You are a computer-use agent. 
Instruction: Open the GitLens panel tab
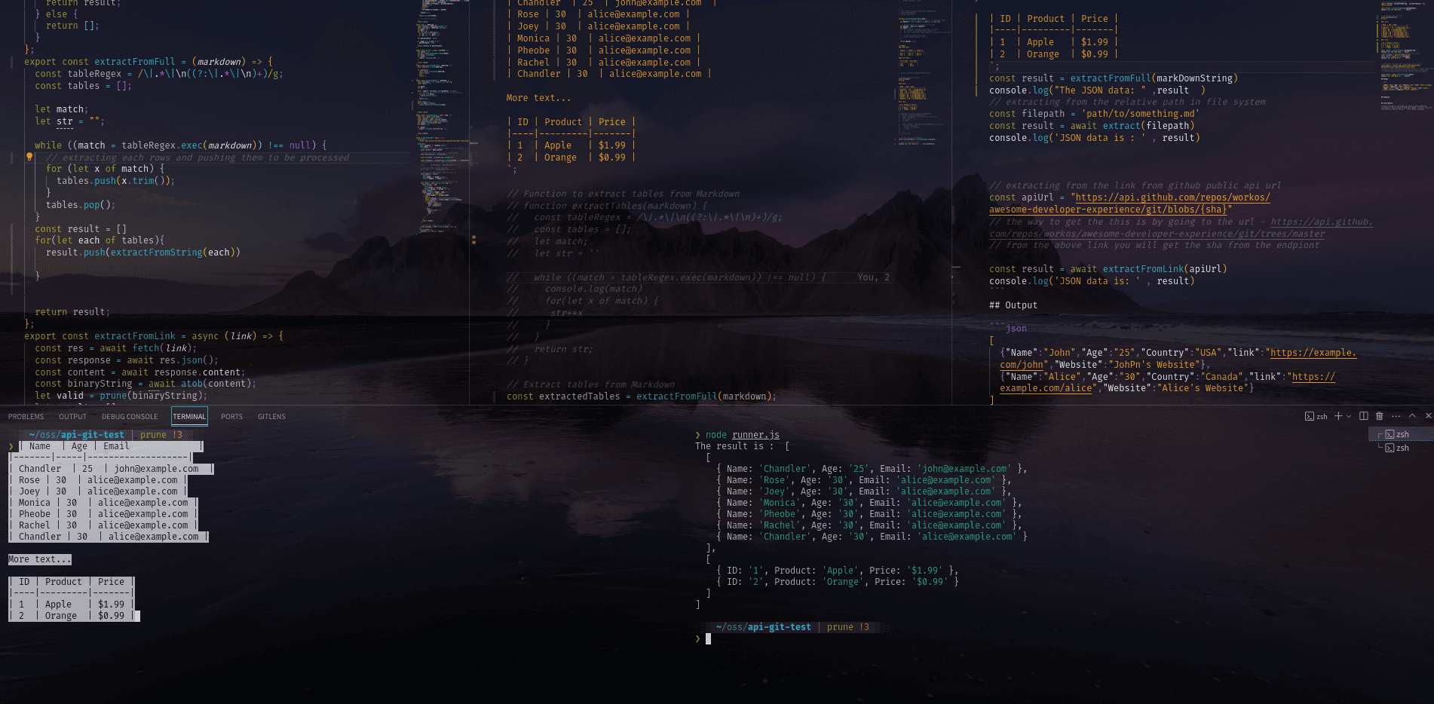(x=271, y=417)
